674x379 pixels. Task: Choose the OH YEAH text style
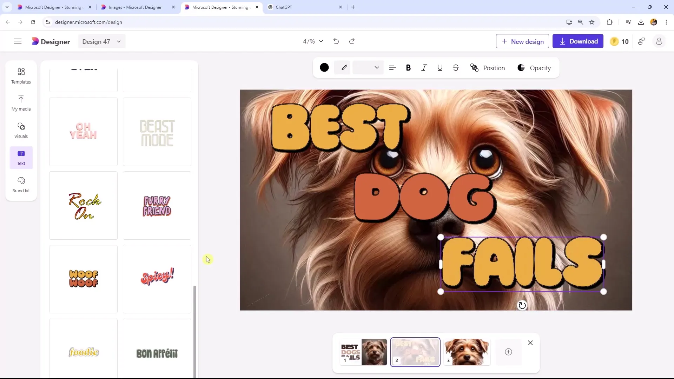click(x=83, y=132)
